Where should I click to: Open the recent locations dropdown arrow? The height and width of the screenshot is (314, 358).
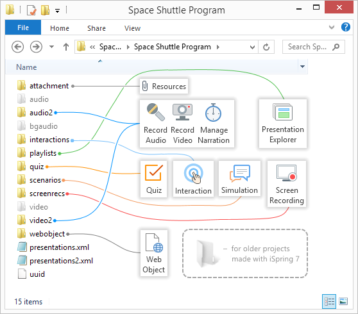pyautogui.click(x=52, y=47)
